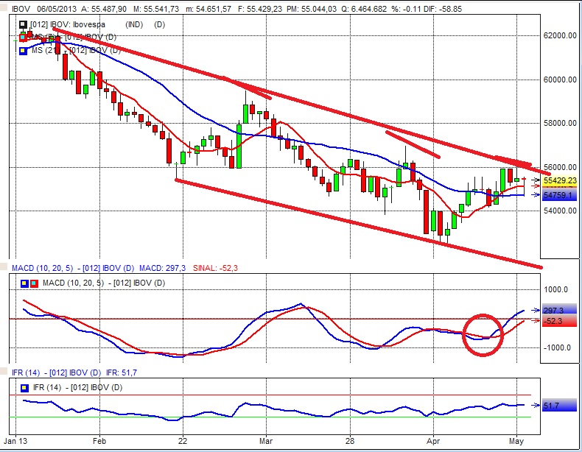Click the red arrow beside signal -52.3

pos(536,321)
